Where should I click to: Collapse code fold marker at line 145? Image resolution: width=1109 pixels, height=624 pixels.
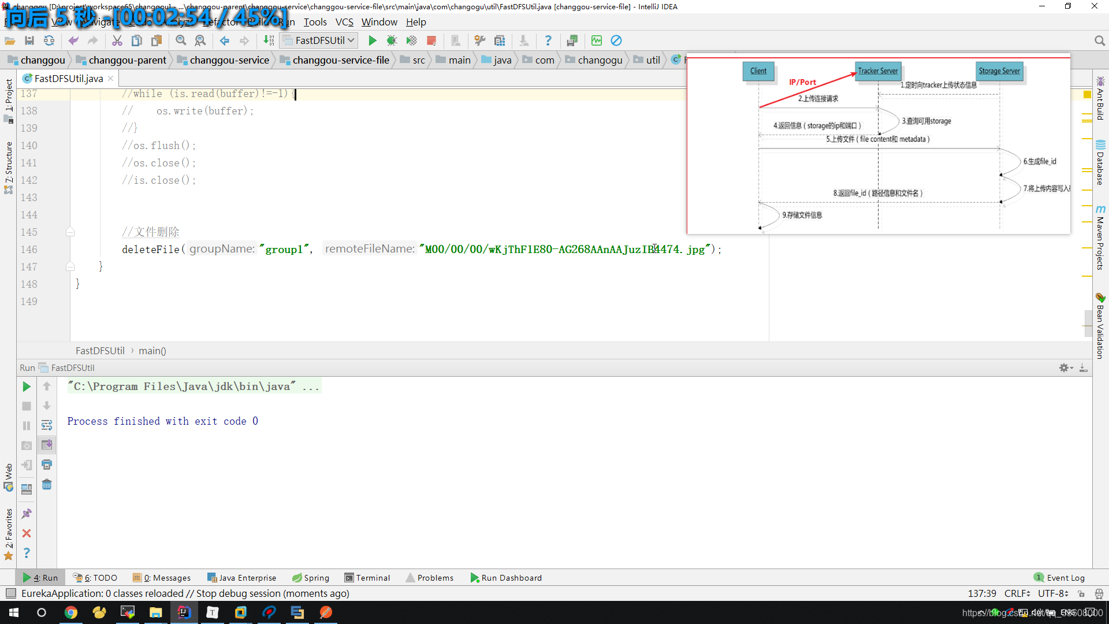tap(70, 232)
